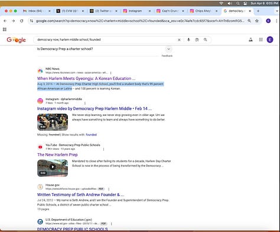Click the zoom magnifier icon in address bar
The height and width of the screenshot is (232, 280).
249,21
